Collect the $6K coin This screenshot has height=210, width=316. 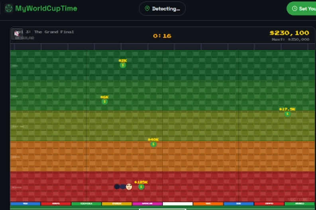tap(104, 101)
